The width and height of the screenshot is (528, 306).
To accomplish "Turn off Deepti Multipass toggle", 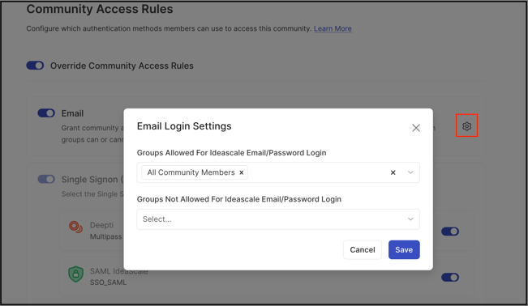I will click(x=450, y=232).
